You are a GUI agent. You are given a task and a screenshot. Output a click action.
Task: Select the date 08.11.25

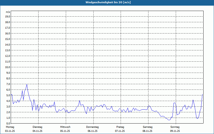tap(148, 131)
